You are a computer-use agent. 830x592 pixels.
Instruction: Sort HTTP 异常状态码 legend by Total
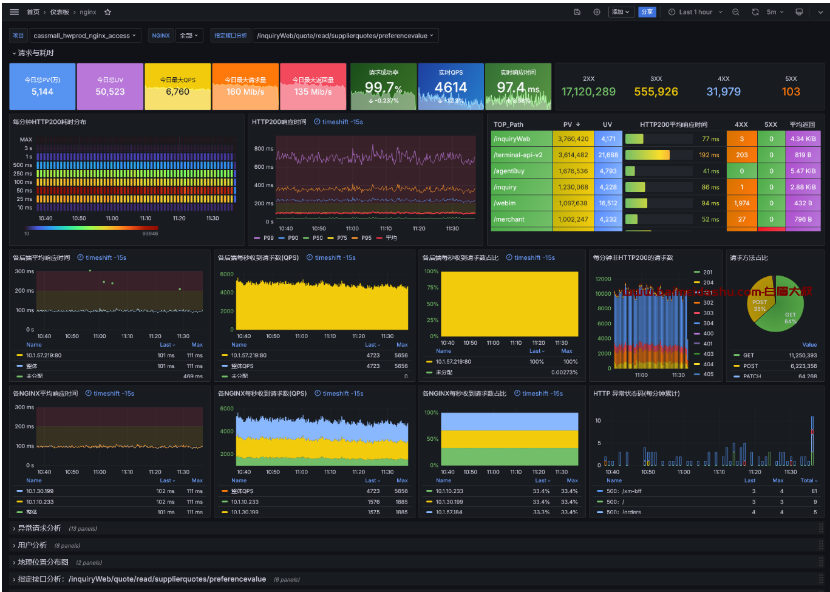809,481
